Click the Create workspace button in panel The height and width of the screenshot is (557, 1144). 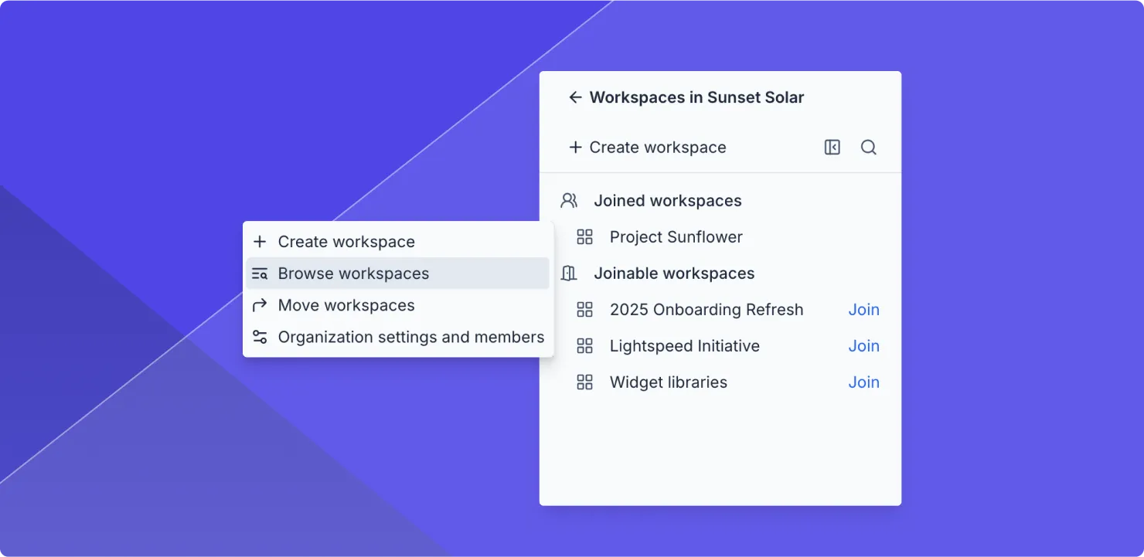[657, 148]
